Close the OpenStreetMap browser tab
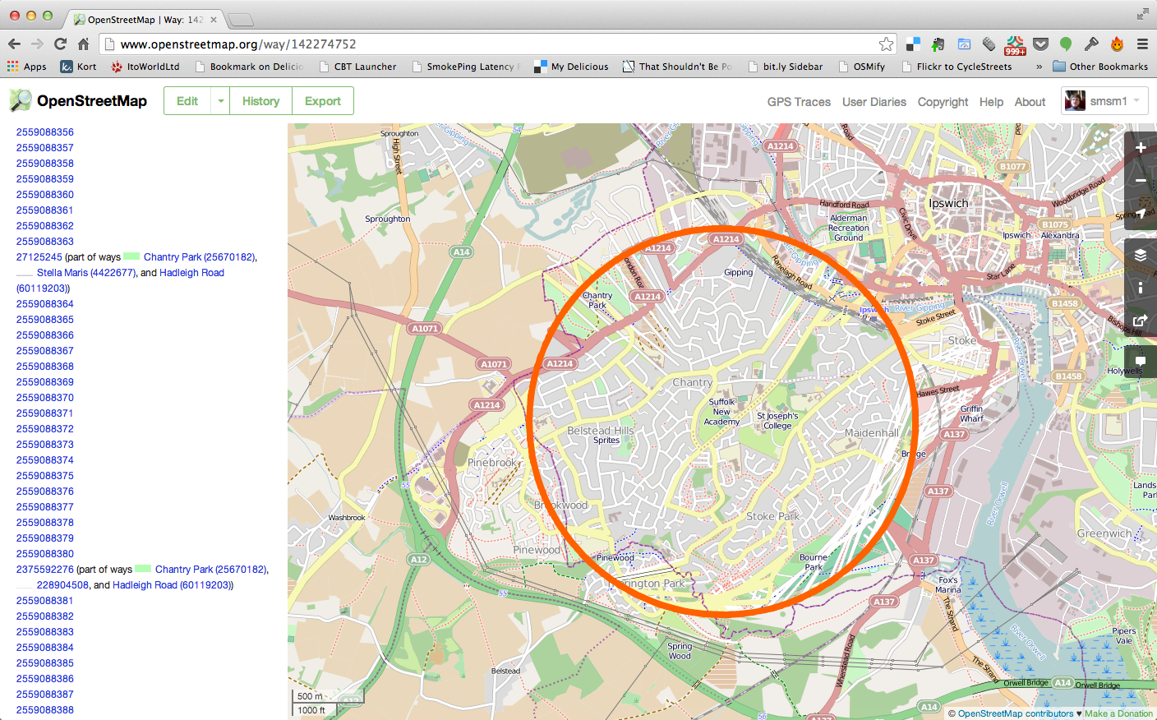 214,19
